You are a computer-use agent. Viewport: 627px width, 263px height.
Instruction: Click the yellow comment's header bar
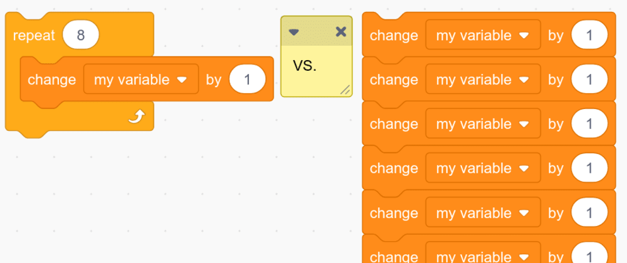coord(317,31)
